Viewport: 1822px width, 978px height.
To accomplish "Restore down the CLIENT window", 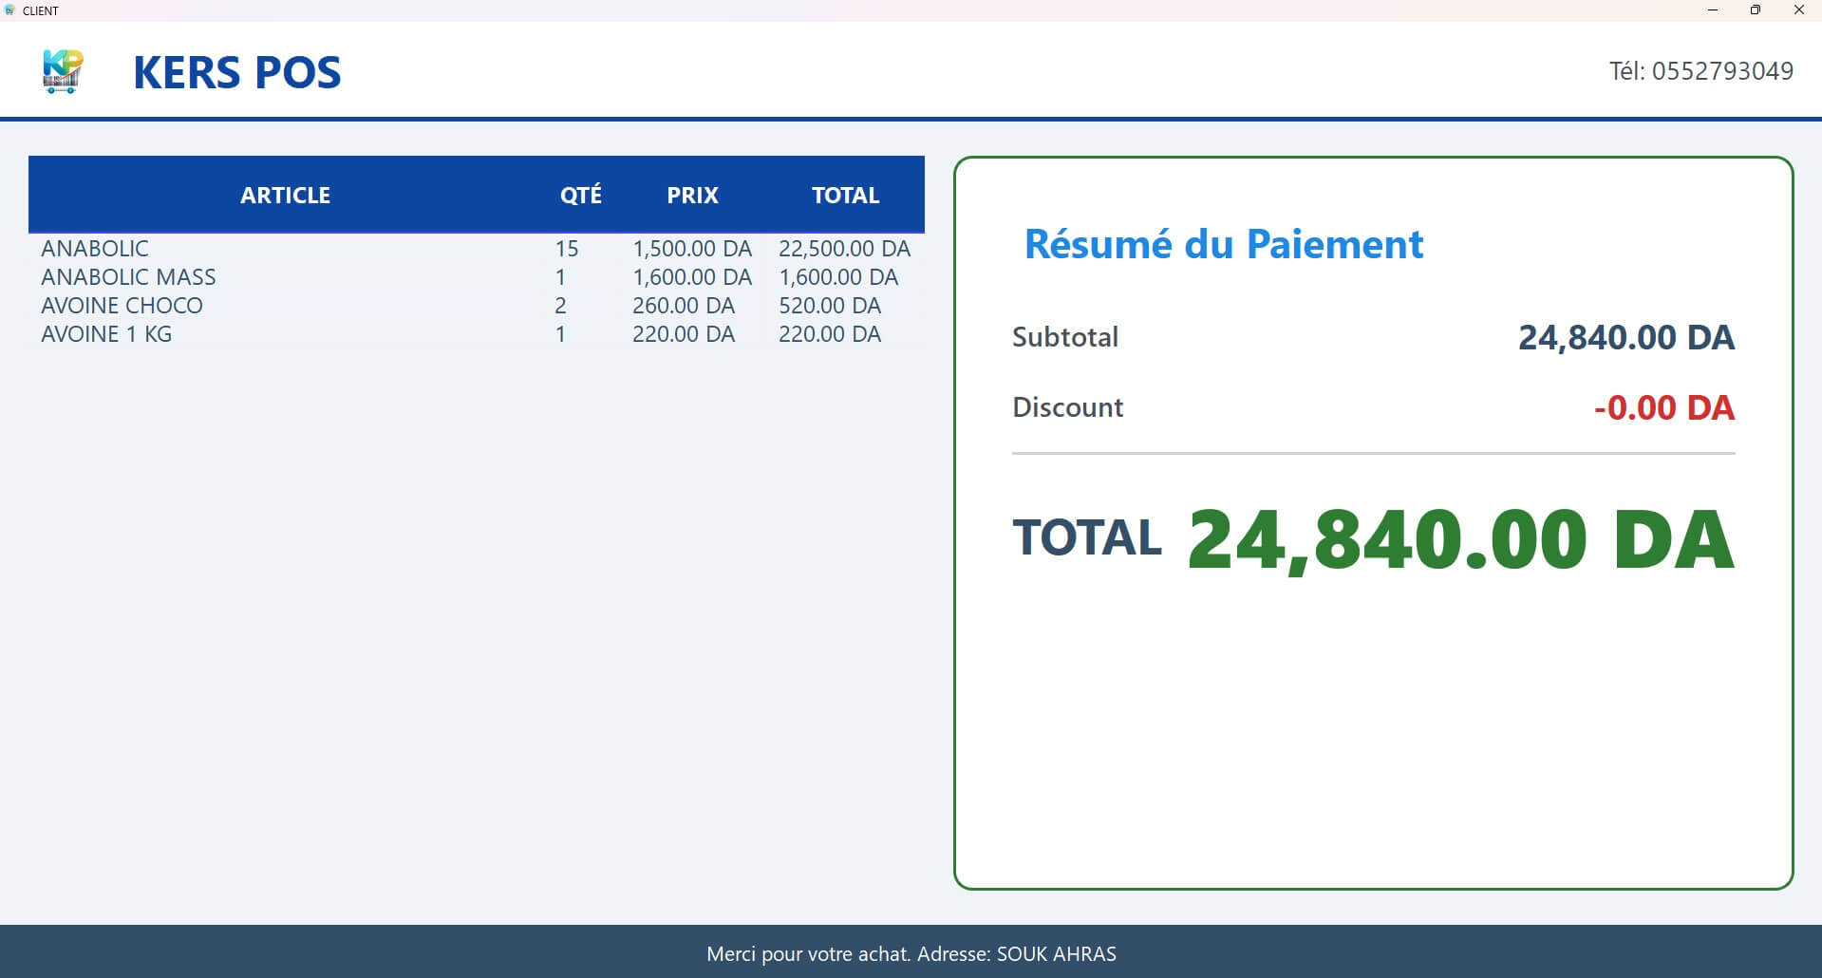I will tap(1756, 10).
